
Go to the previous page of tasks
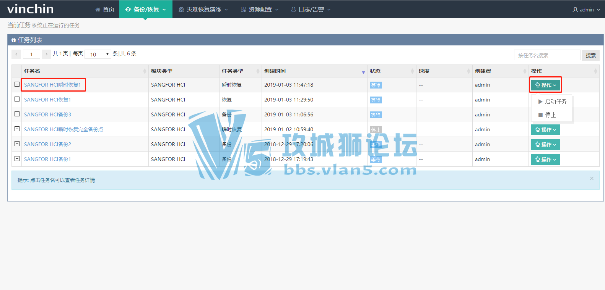click(16, 54)
